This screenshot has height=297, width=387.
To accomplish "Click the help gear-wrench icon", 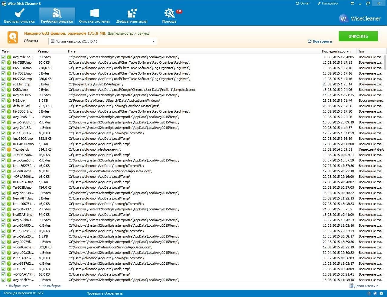I will (x=169, y=13).
